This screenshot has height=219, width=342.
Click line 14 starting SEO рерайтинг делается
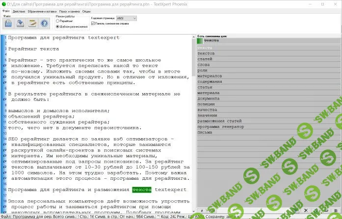point(91,139)
